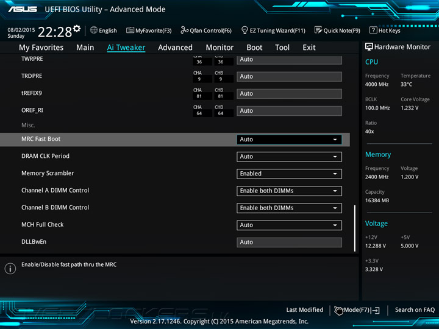
Task: Expand Channel A DIMM Control dropdown
Action: (289, 191)
